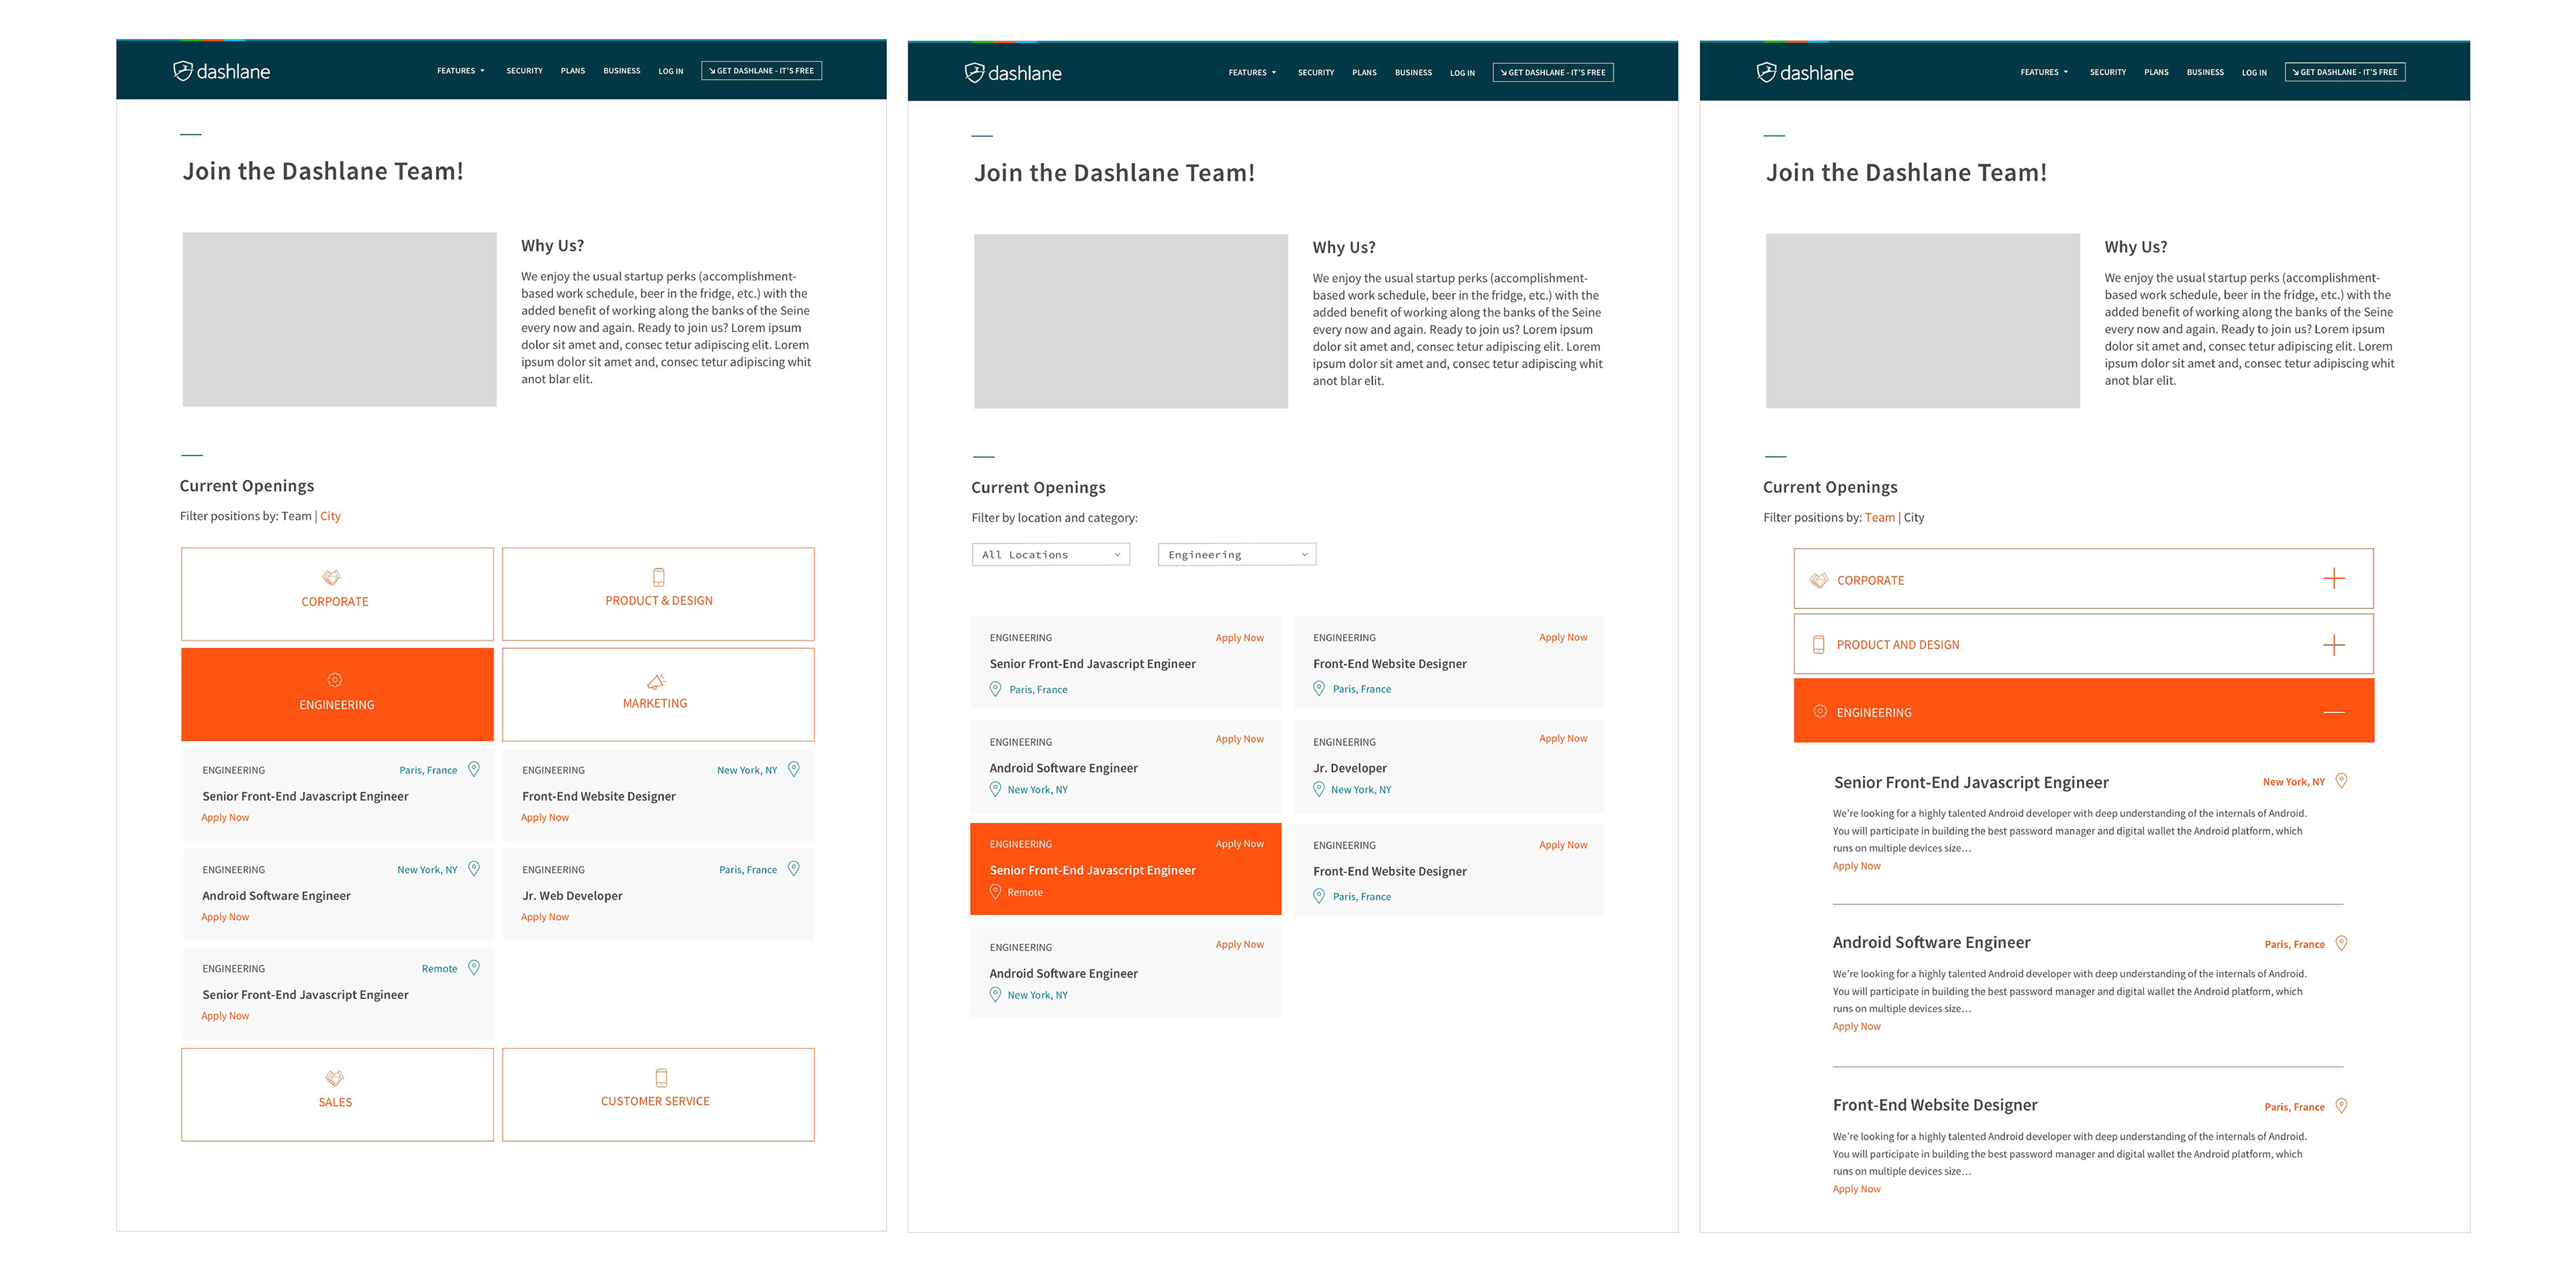The height and width of the screenshot is (1272, 2576).
Task: Expand the Corporate section with the plus sign
Action: (x=2333, y=579)
